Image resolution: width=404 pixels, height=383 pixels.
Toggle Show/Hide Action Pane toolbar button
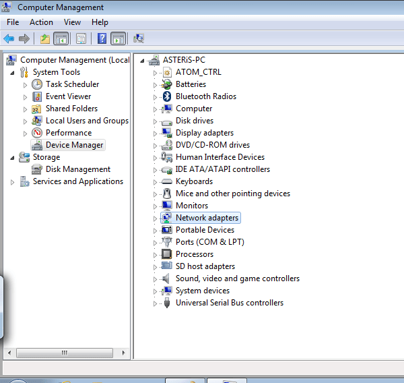(x=118, y=38)
